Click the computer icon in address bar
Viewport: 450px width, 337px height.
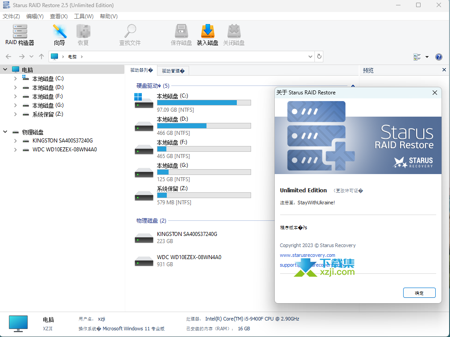(54, 57)
